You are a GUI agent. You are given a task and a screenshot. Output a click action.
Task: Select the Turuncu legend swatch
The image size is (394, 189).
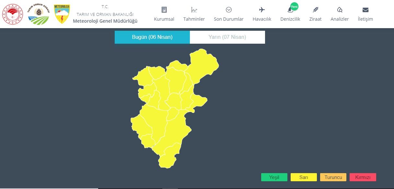(333, 177)
